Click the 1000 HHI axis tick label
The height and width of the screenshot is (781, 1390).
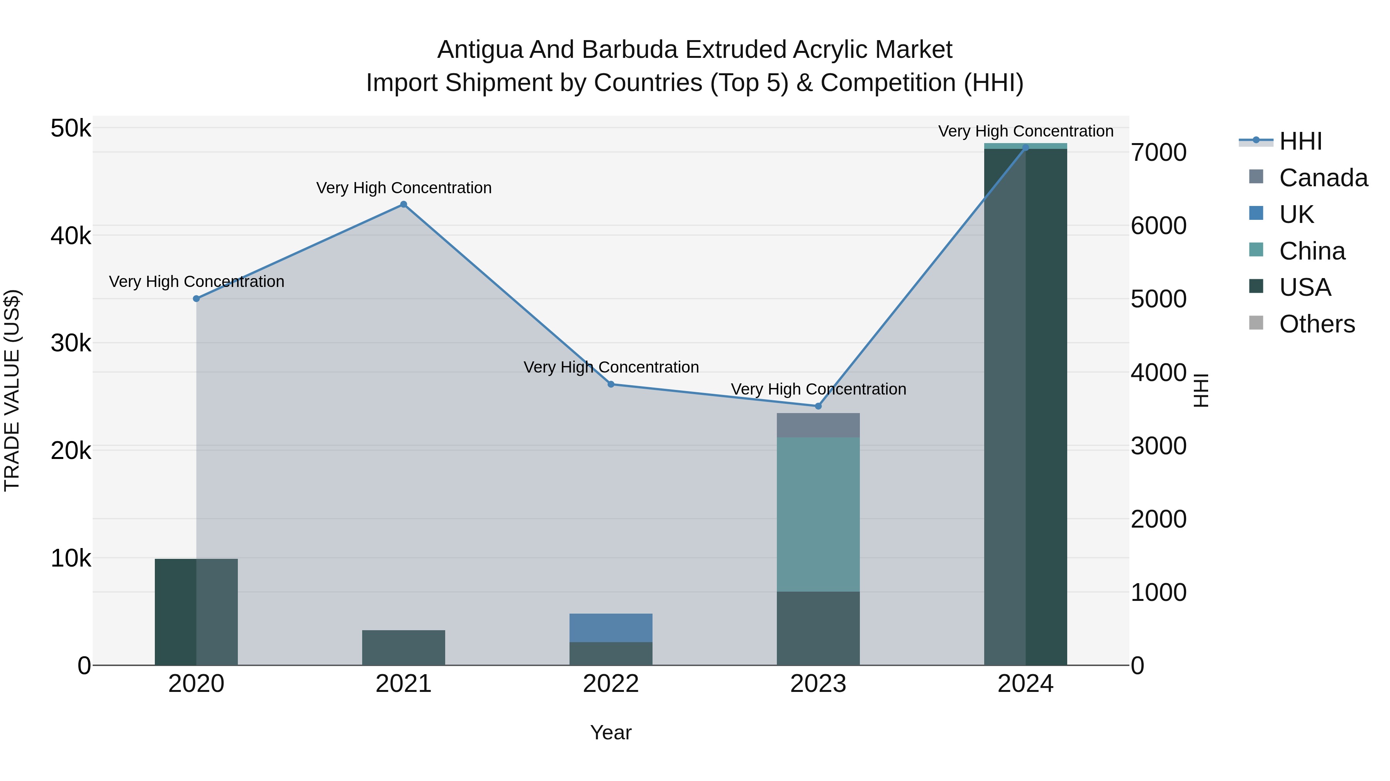click(x=1158, y=592)
